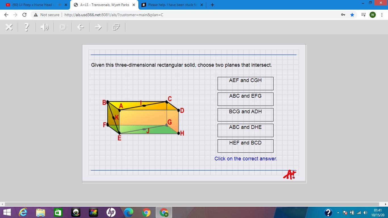Choose answer AEF and CGH
The width and height of the screenshot is (388, 218).
pos(245,83)
